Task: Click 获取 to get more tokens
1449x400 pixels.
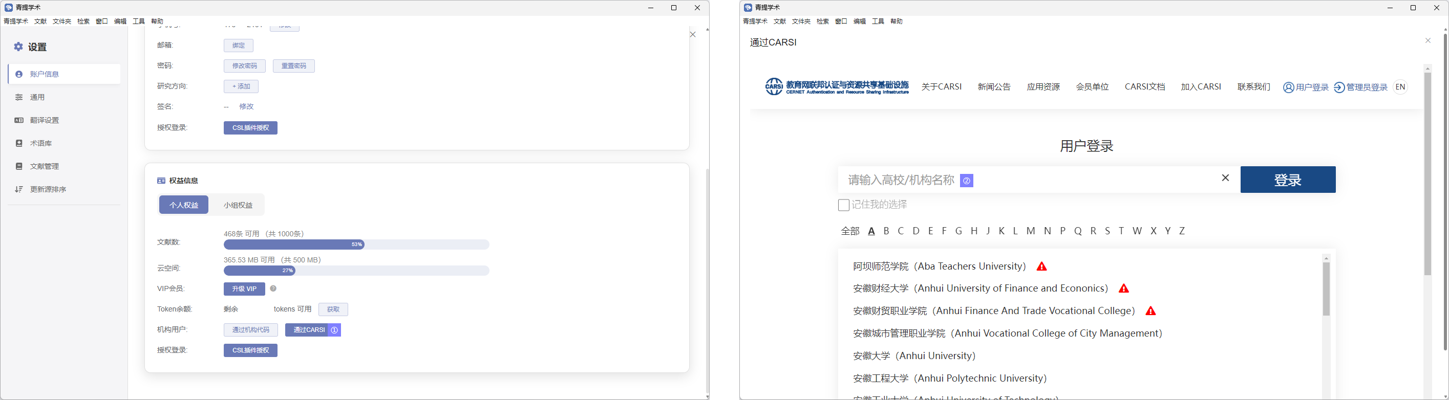Action: (x=333, y=309)
